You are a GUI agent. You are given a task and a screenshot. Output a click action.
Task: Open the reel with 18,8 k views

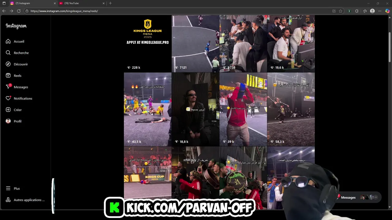195,109
